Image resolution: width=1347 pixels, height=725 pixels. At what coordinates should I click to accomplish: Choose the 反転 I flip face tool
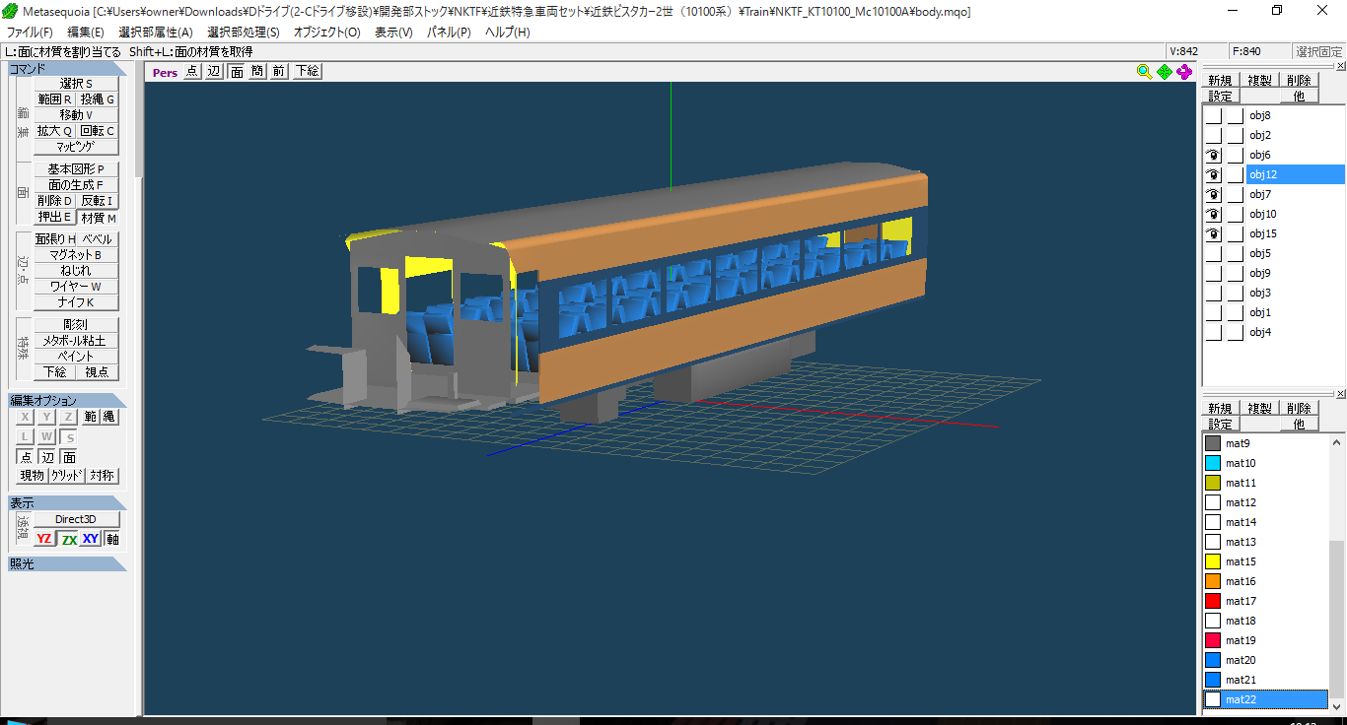(98, 201)
